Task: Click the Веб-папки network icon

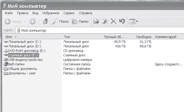Action: [x=6, y=64]
